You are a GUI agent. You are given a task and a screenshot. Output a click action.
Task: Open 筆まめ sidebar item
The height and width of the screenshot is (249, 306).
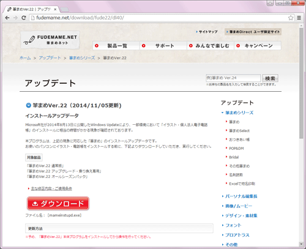point(234,122)
